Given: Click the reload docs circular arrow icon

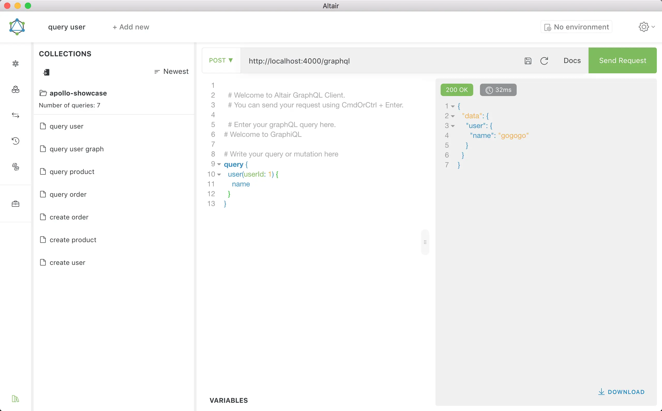Looking at the screenshot, I should [544, 61].
